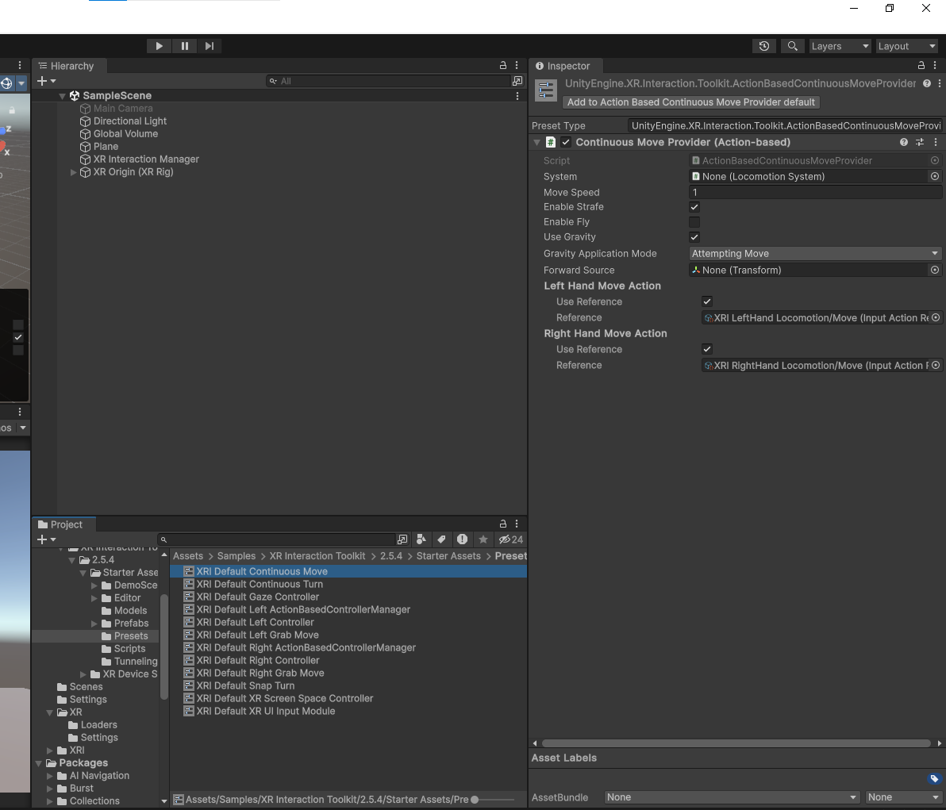Open the AssetBundle variant dropdown
The height and width of the screenshot is (810, 946).
click(x=903, y=797)
